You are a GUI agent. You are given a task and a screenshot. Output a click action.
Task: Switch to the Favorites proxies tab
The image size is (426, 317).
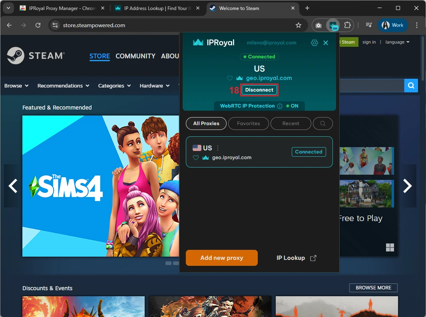248,124
